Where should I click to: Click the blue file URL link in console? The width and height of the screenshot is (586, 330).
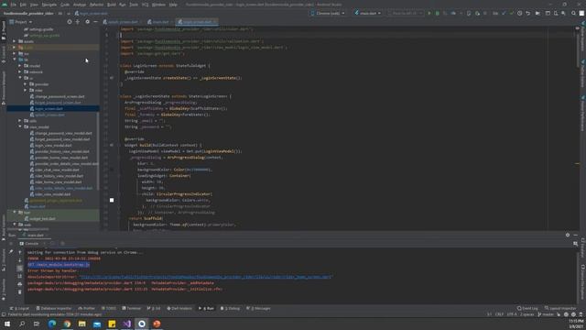[x=206, y=277]
